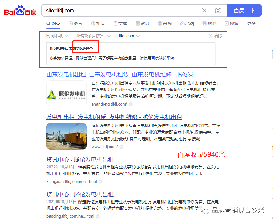Click text 找到相关结果数约5,940个
273x222 pixels.
pyautogui.click(x=71, y=48)
